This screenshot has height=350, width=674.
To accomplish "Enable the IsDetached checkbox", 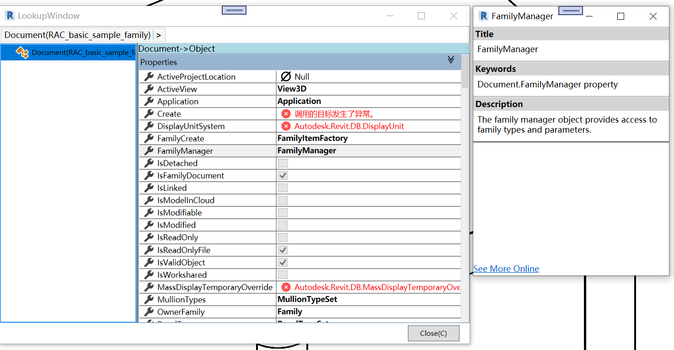I will tap(282, 163).
